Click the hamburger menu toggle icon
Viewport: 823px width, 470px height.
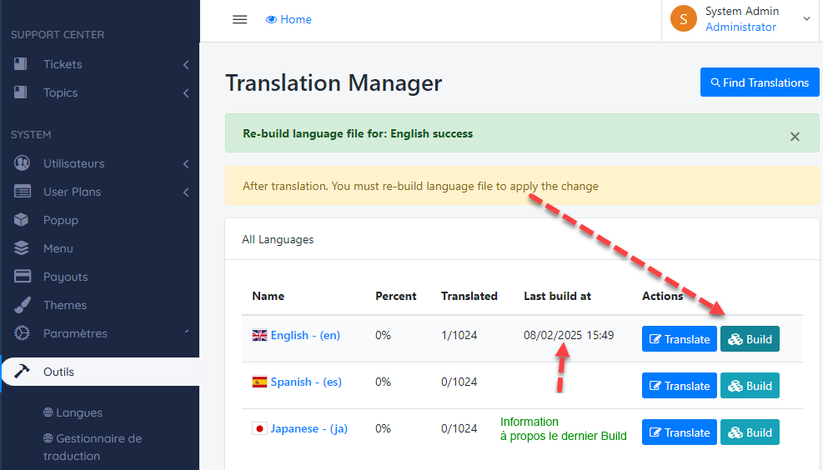tap(239, 19)
